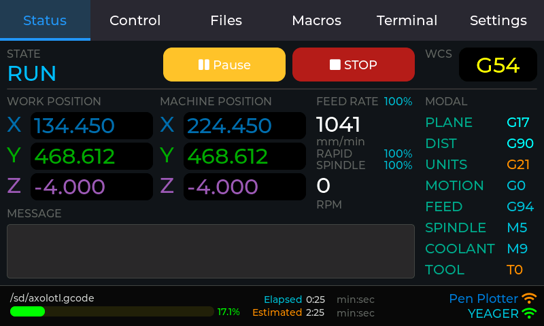
Task: Click the T0 tool modal value
Action: pos(515,270)
